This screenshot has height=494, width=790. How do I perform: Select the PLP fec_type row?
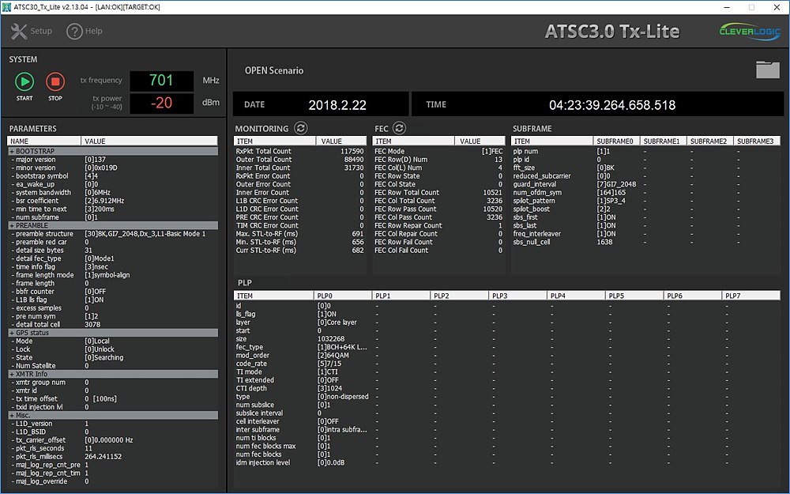[x=507, y=347]
